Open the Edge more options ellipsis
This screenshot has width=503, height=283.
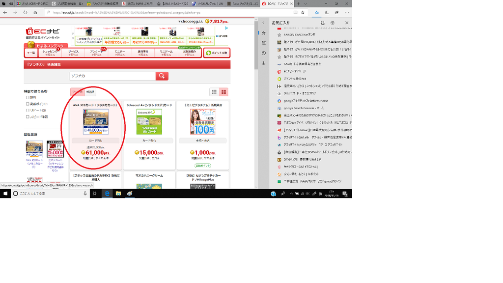click(x=347, y=12)
